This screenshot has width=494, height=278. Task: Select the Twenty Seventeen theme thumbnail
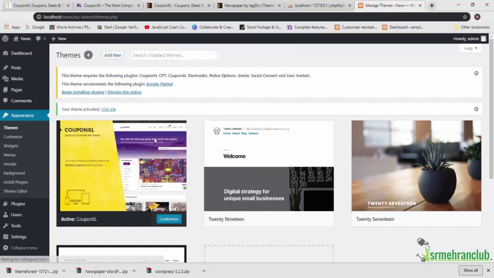(416, 166)
